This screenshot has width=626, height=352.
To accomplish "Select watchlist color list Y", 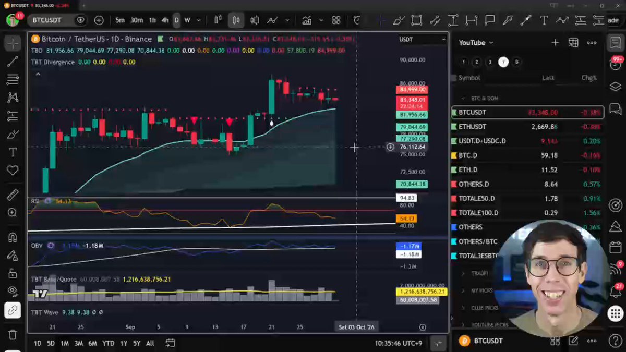I will [x=503, y=62].
